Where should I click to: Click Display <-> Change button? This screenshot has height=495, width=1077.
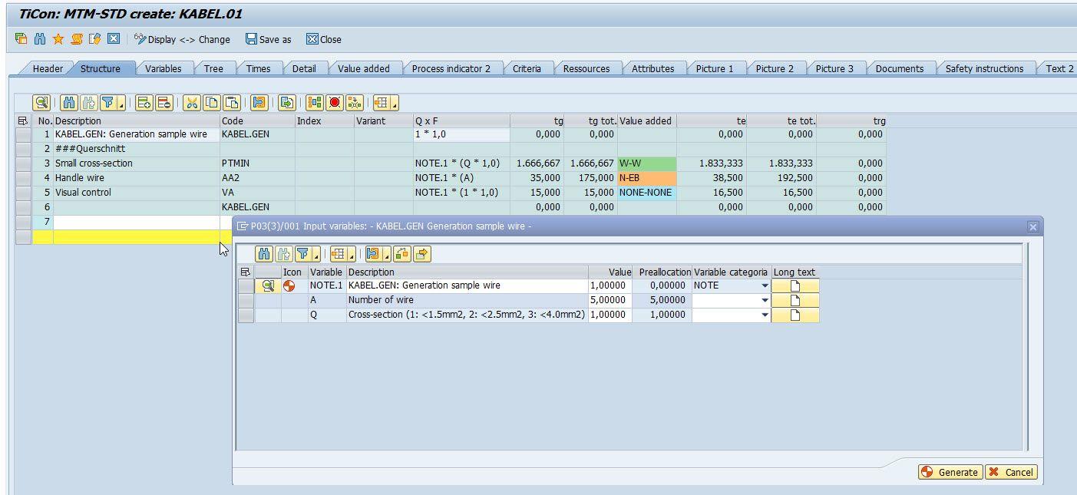(x=182, y=39)
